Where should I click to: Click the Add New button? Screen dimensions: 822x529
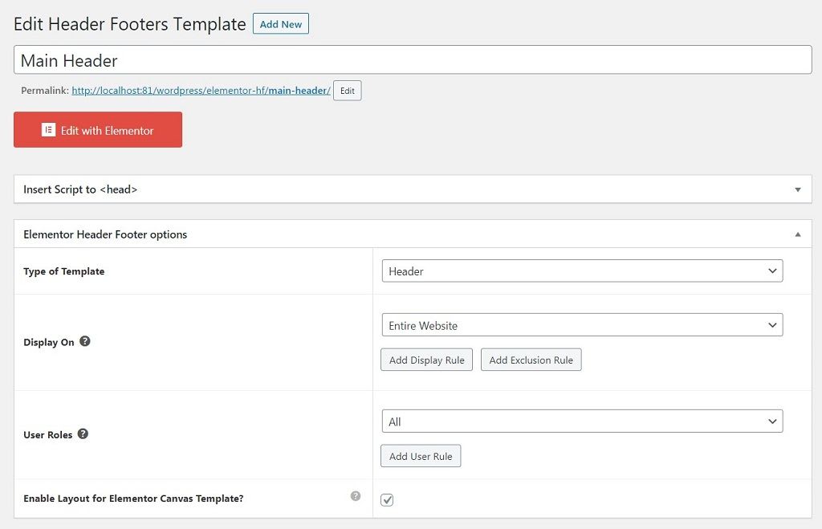click(280, 24)
